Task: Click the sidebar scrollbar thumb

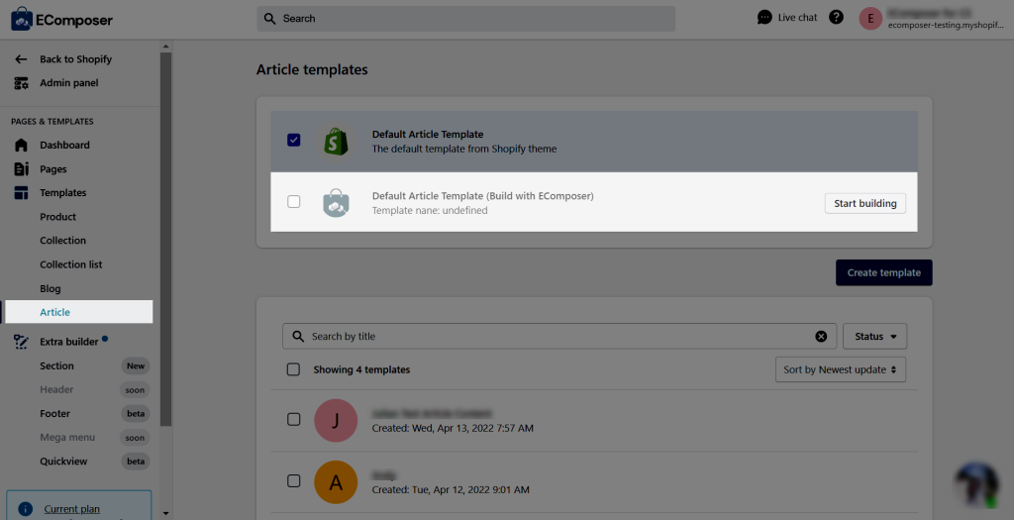Action: point(165,240)
